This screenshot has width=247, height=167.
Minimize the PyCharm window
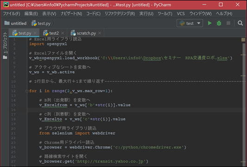204,5
